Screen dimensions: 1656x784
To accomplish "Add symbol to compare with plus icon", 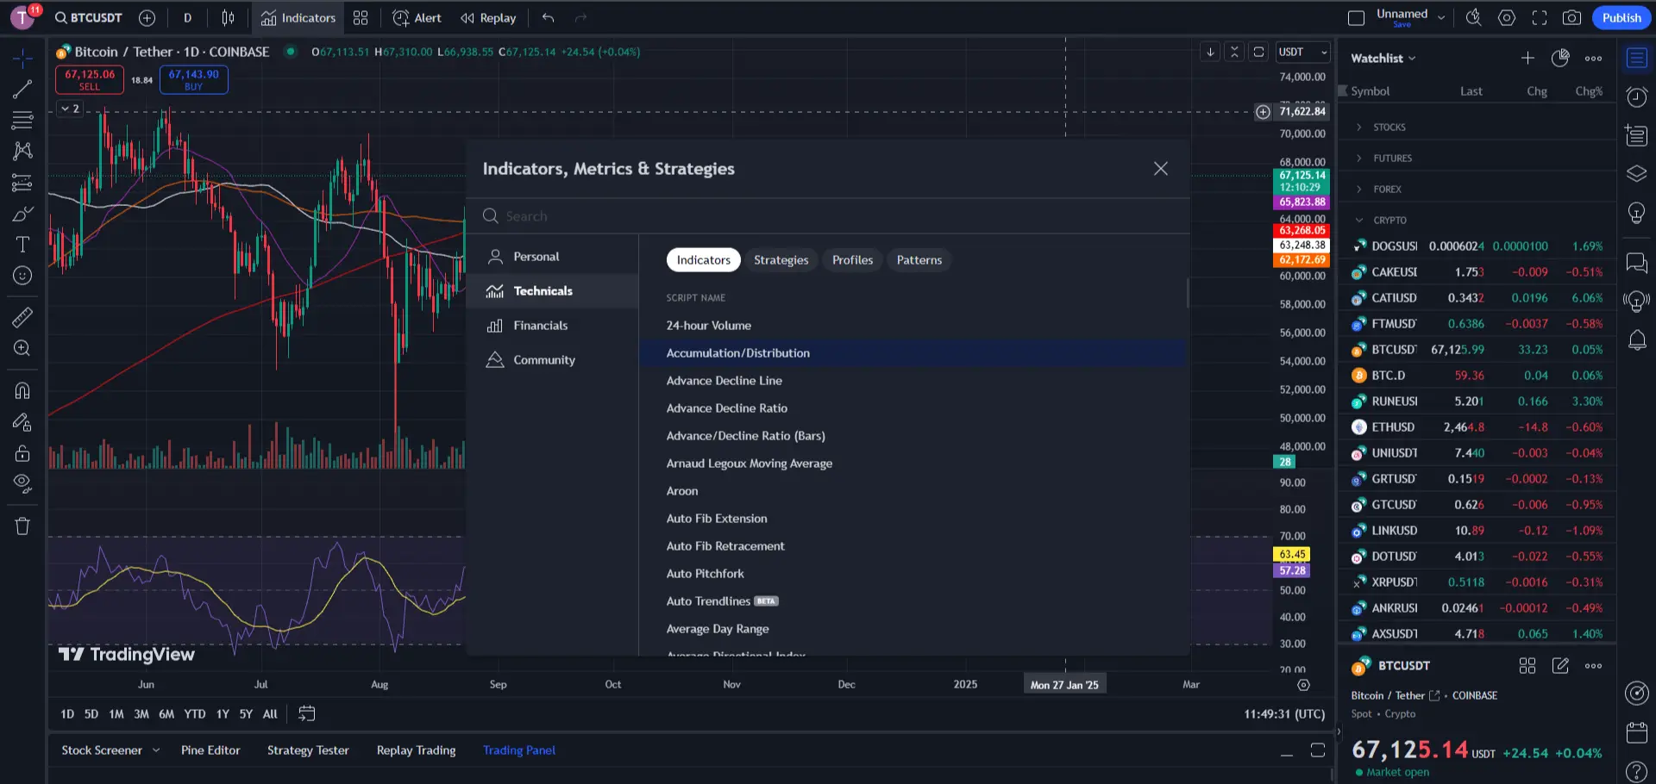I will tap(147, 18).
